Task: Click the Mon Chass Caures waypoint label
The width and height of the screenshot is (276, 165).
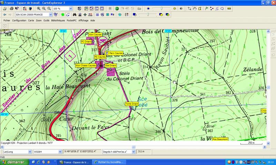Action: [86, 65]
